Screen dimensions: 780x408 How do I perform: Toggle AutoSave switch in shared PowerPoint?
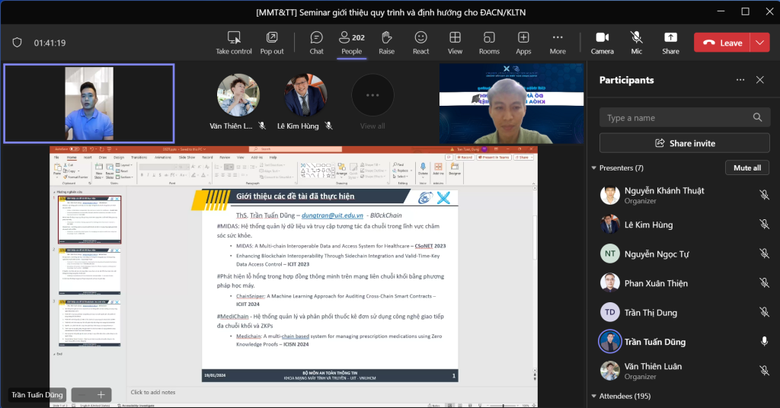pyautogui.click(x=74, y=149)
